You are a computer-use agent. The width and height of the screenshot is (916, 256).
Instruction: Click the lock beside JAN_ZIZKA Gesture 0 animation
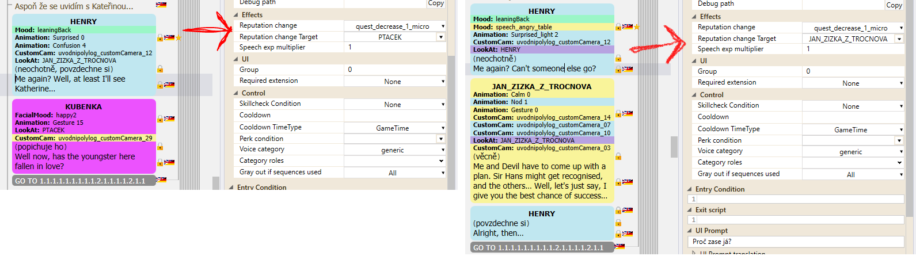618,113
